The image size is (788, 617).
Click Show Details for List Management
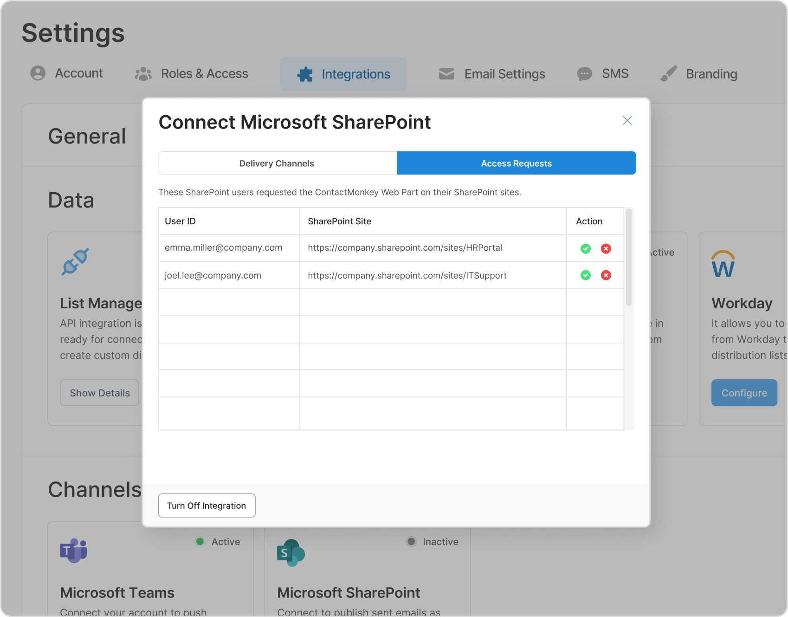pos(100,393)
